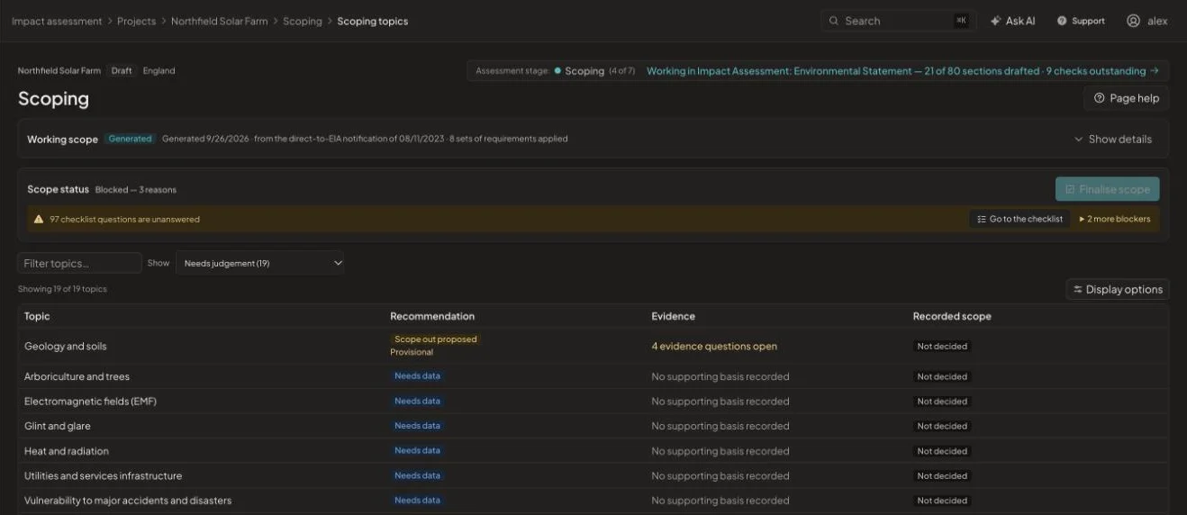Screen dimensions: 1187x515
Task: Click the Filter topics input field
Action: (x=79, y=263)
